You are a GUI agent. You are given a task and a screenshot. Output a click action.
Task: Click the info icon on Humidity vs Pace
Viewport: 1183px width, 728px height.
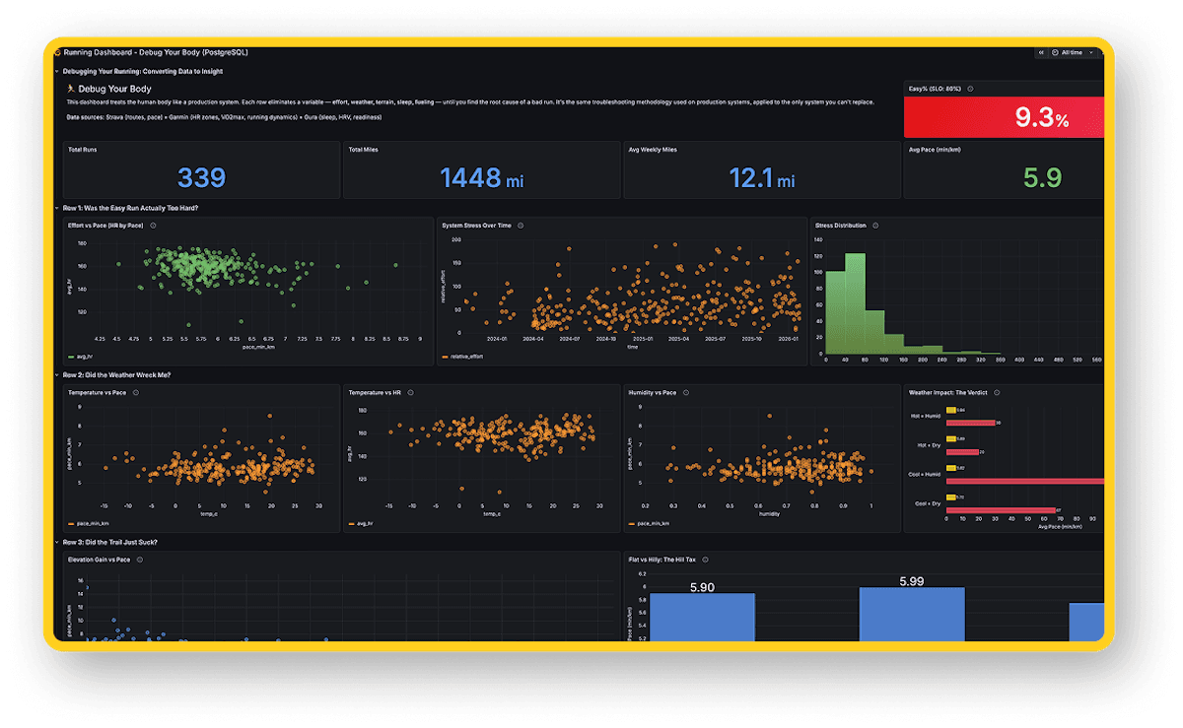point(687,391)
